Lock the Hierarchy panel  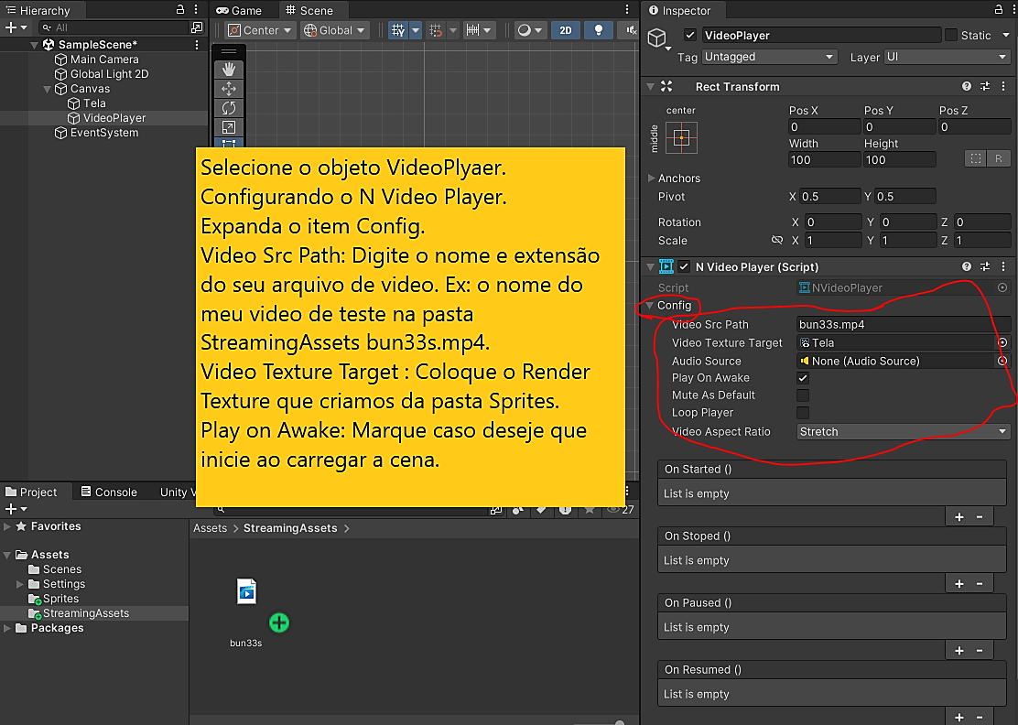click(180, 10)
